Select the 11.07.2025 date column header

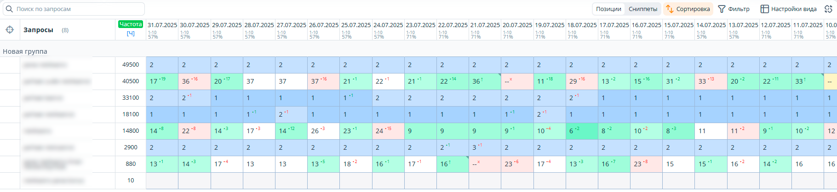point(808,25)
